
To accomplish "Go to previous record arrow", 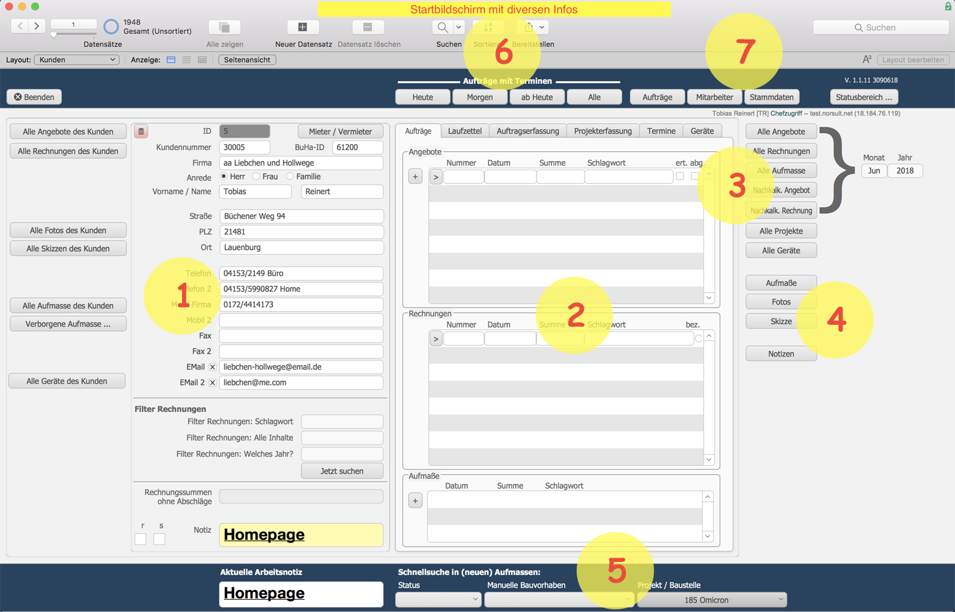I will click(20, 26).
